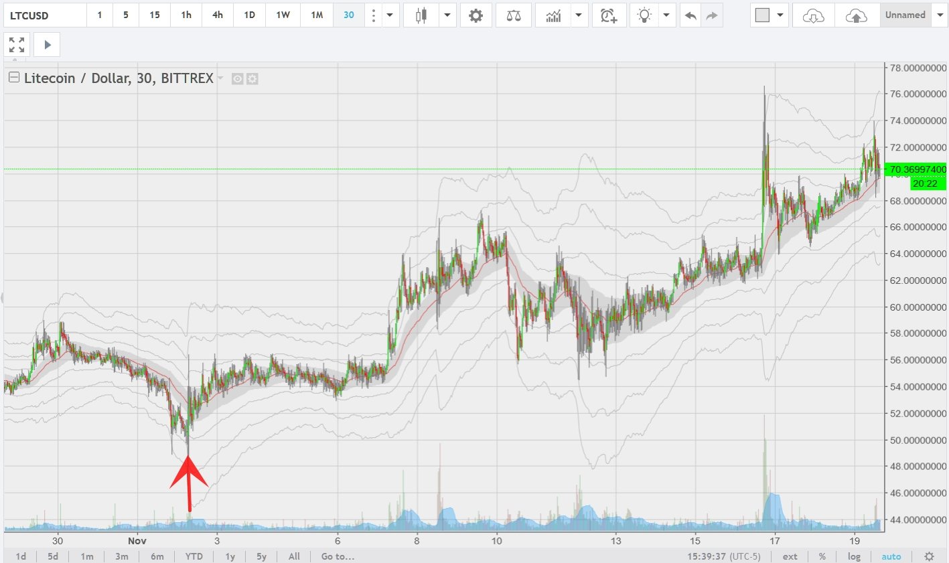
Task: Select the 3m date range
Action: pyautogui.click(x=122, y=556)
